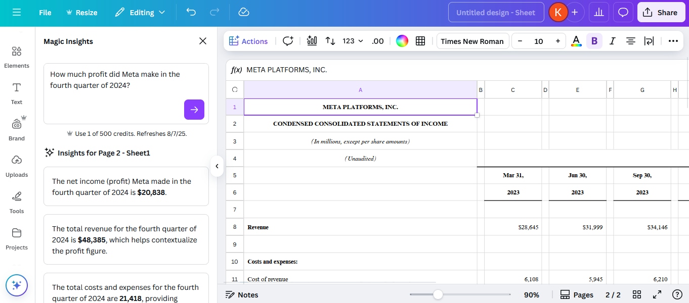
Task: Open the Pages view button
Action: [x=577, y=294]
